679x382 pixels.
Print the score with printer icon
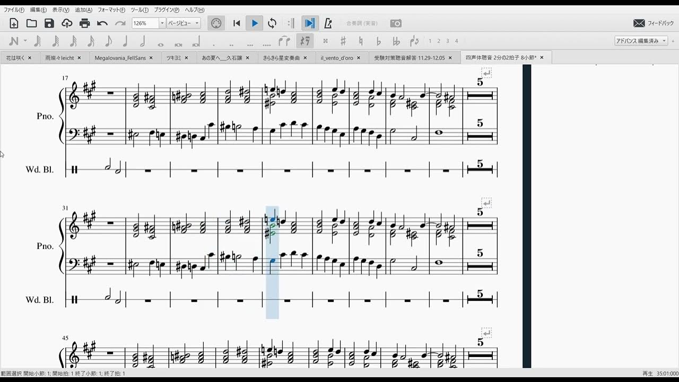point(84,23)
